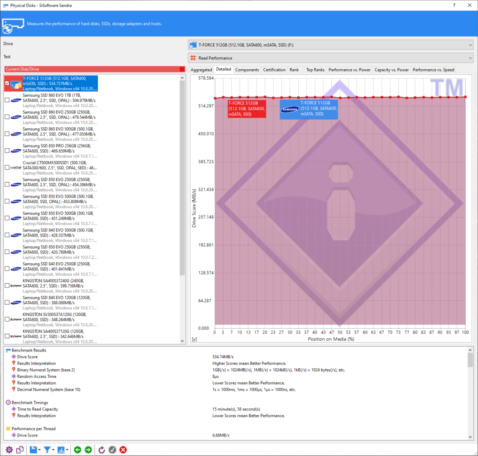Check the KINGSTON SA400S37120G box
The image size is (478, 456).
7,336
